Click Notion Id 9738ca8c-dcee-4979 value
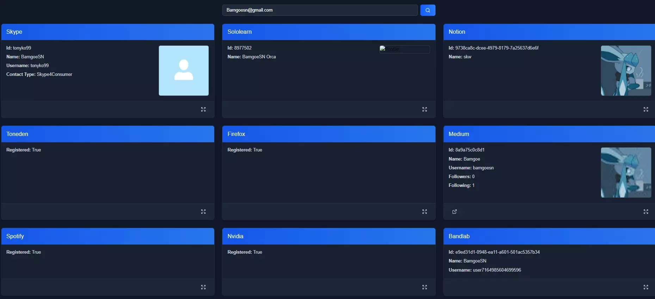The image size is (655, 299). tap(497, 48)
